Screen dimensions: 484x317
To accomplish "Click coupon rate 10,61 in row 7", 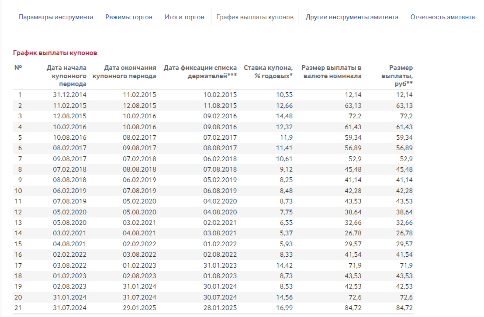I will click(x=284, y=158).
